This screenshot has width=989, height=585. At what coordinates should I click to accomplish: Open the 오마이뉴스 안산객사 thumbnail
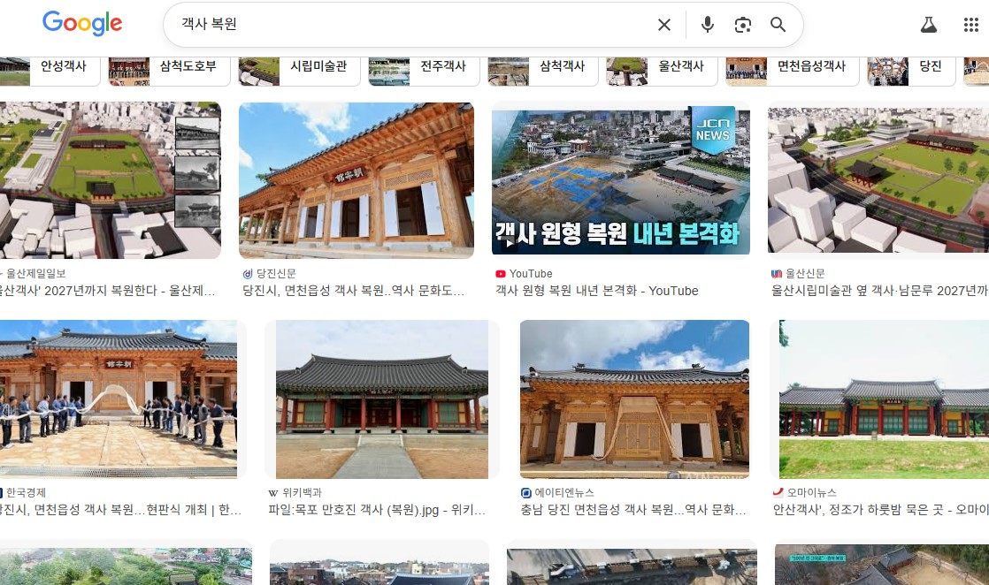pos(884,399)
